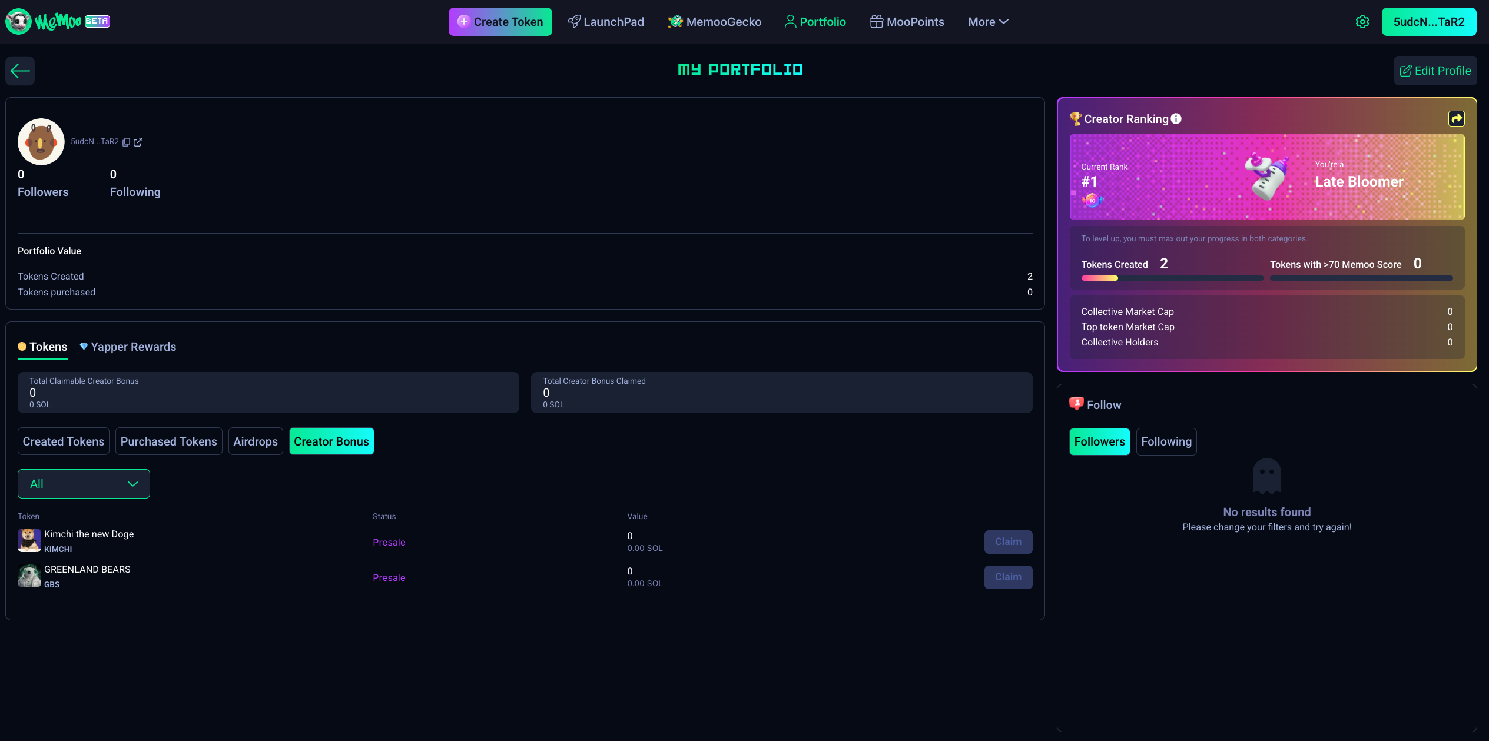The image size is (1489, 741).
Task: Switch follow list to Following
Action: coord(1166,441)
